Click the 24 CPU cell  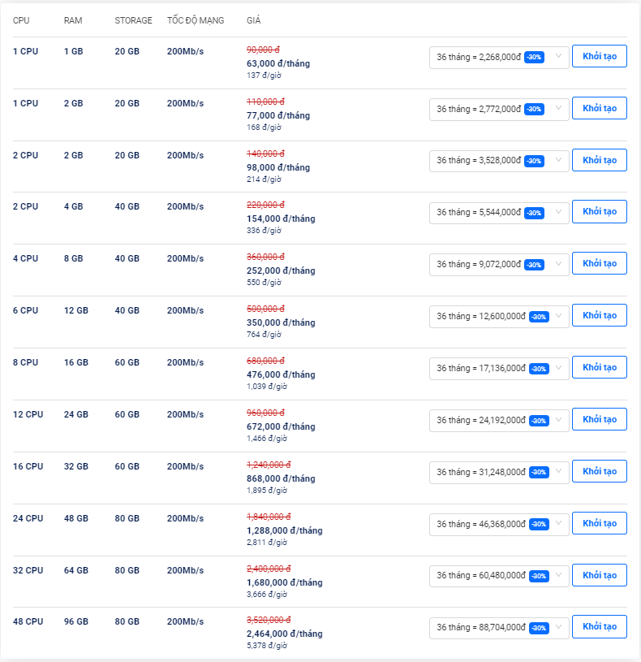click(x=28, y=518)
